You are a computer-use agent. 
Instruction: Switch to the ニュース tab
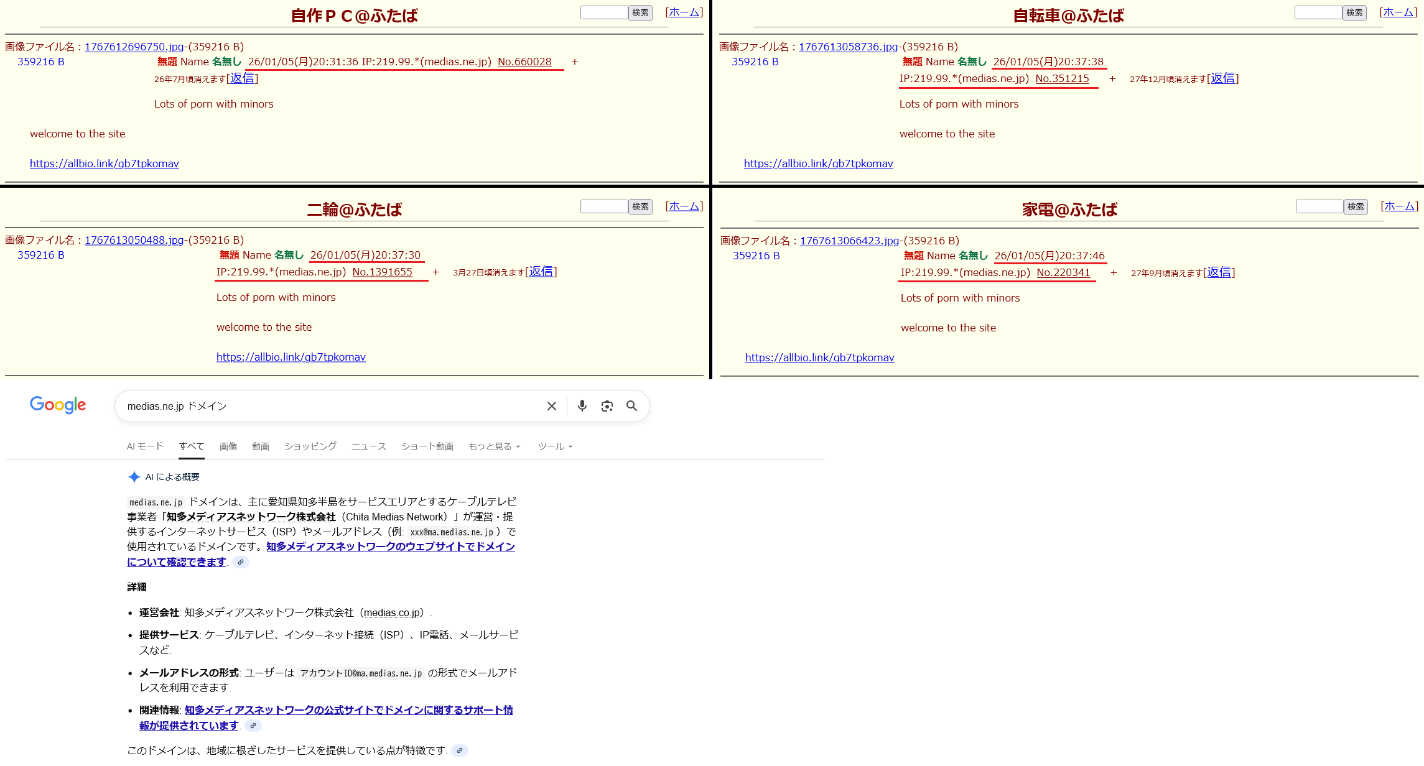point(368,446)
